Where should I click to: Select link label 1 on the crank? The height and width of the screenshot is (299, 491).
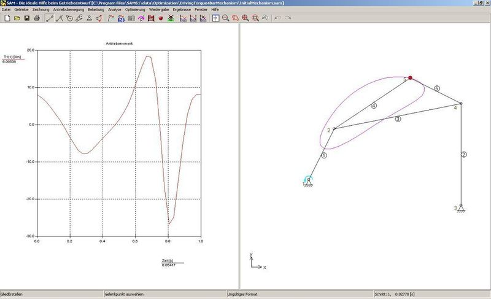324,155
